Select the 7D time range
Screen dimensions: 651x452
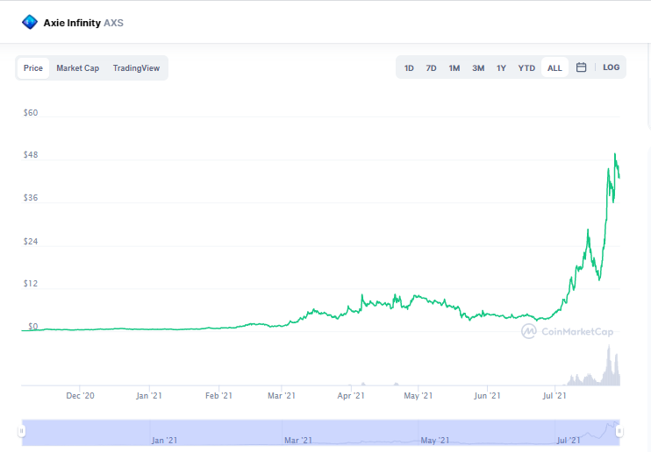431,68
